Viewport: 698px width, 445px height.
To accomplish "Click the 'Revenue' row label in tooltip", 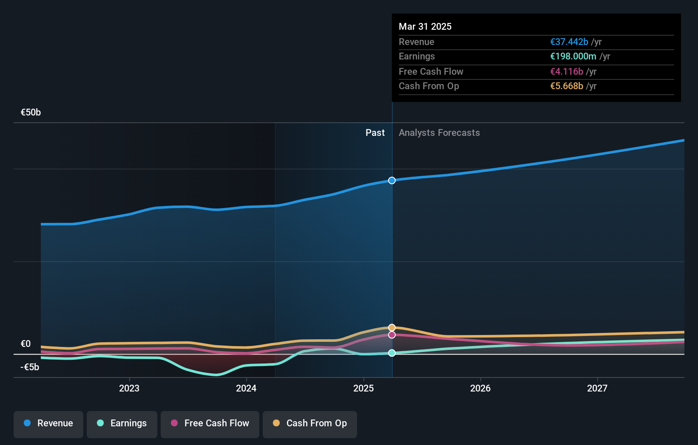I will [x=417, y=42].
